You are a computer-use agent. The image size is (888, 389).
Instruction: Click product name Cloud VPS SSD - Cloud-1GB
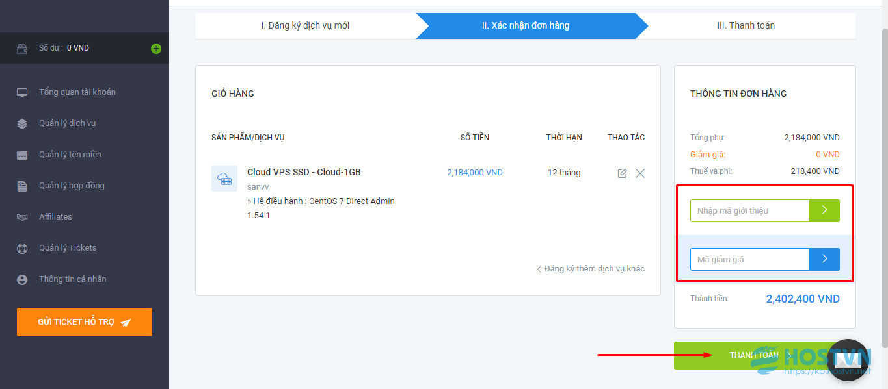pyautogui.click(x=304, y=172)
